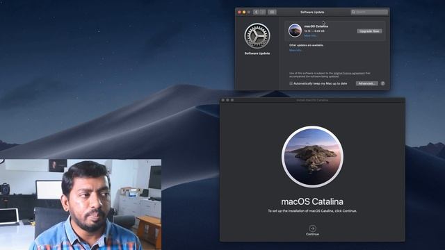The image size is (445, 250).
Task: Click the license agreement notice text
Action: coord(330,74)
